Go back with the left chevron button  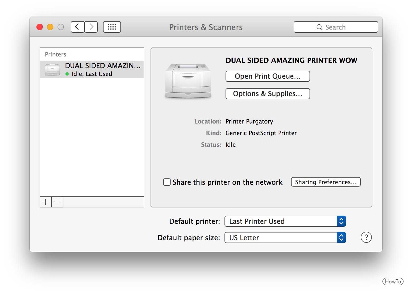coord(78,27)
